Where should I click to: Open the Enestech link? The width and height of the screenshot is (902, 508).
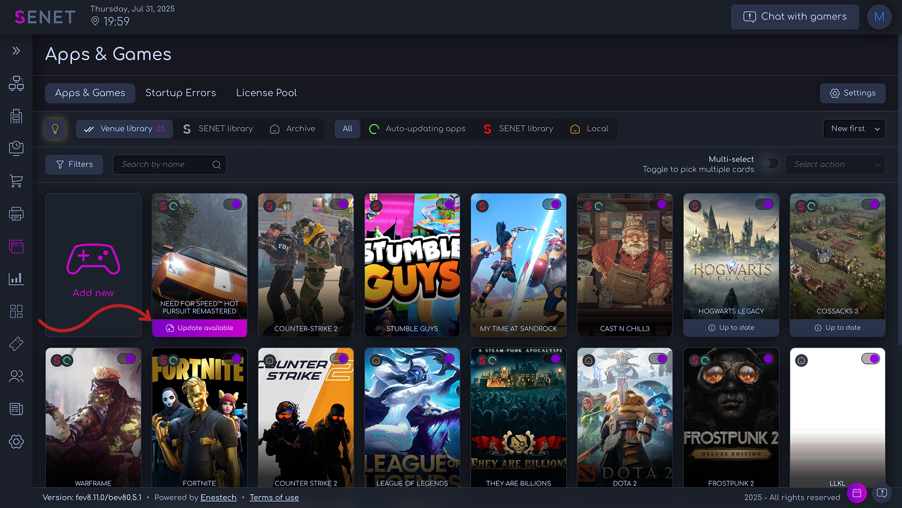point(219,498)
